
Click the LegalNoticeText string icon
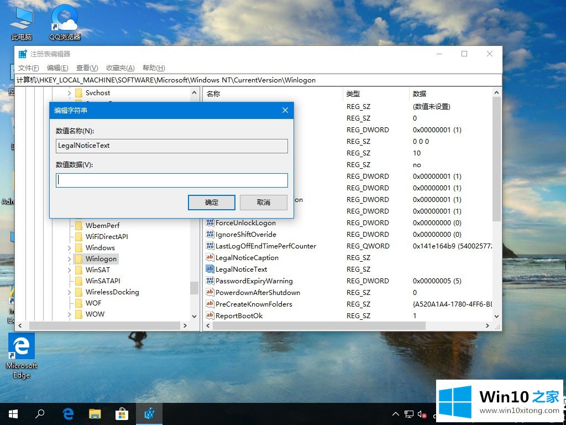209,269
